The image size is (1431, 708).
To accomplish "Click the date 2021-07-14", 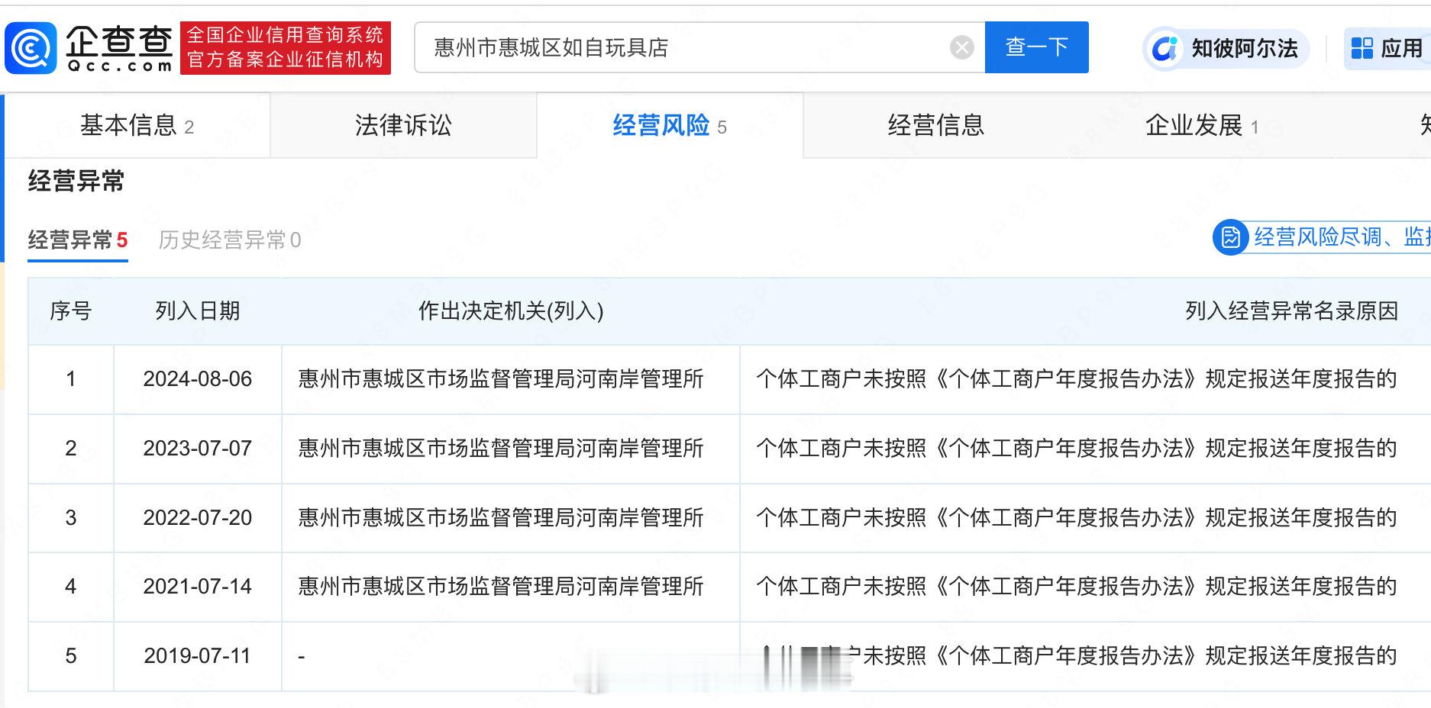I will coord(198,587).
